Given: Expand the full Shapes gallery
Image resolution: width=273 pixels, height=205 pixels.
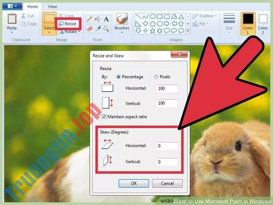Looking at the screenshot, I should pyautogui.click(x=188, y=31).
